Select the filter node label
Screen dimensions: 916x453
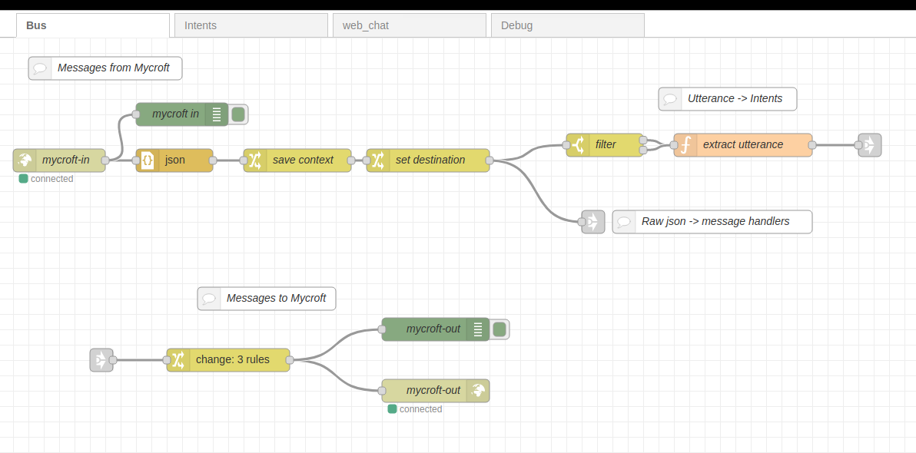606,145
